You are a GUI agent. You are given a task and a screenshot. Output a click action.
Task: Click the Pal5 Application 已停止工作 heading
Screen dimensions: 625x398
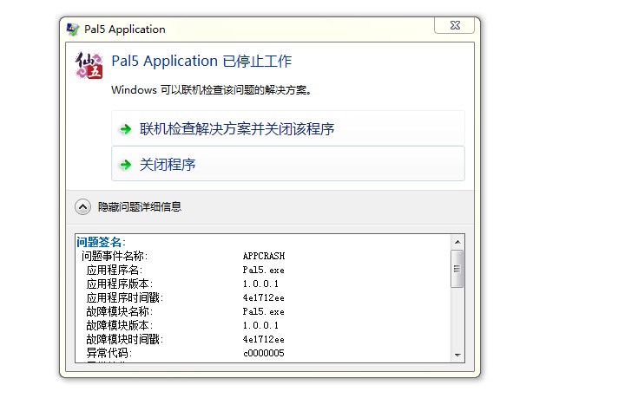pyautogui.click(x=201, y=61)
